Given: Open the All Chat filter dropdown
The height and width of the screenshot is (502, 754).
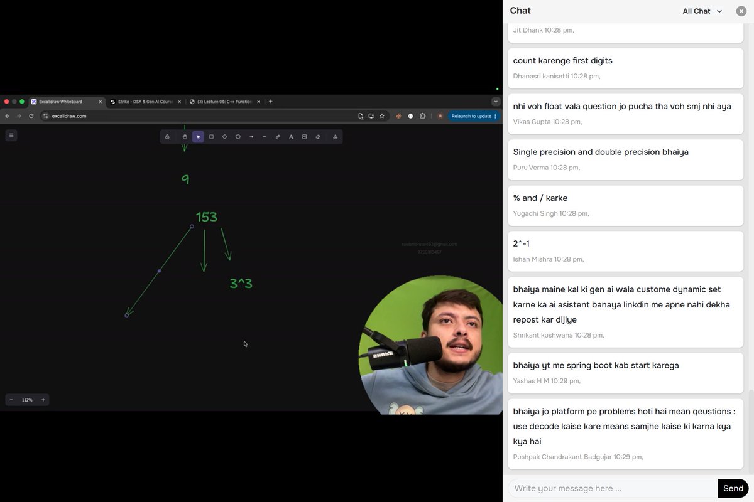Looking at the screenshot, I should click(702, 11).
